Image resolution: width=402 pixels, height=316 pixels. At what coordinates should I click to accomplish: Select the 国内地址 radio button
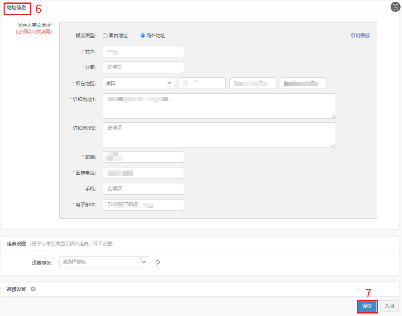point(105,36)
